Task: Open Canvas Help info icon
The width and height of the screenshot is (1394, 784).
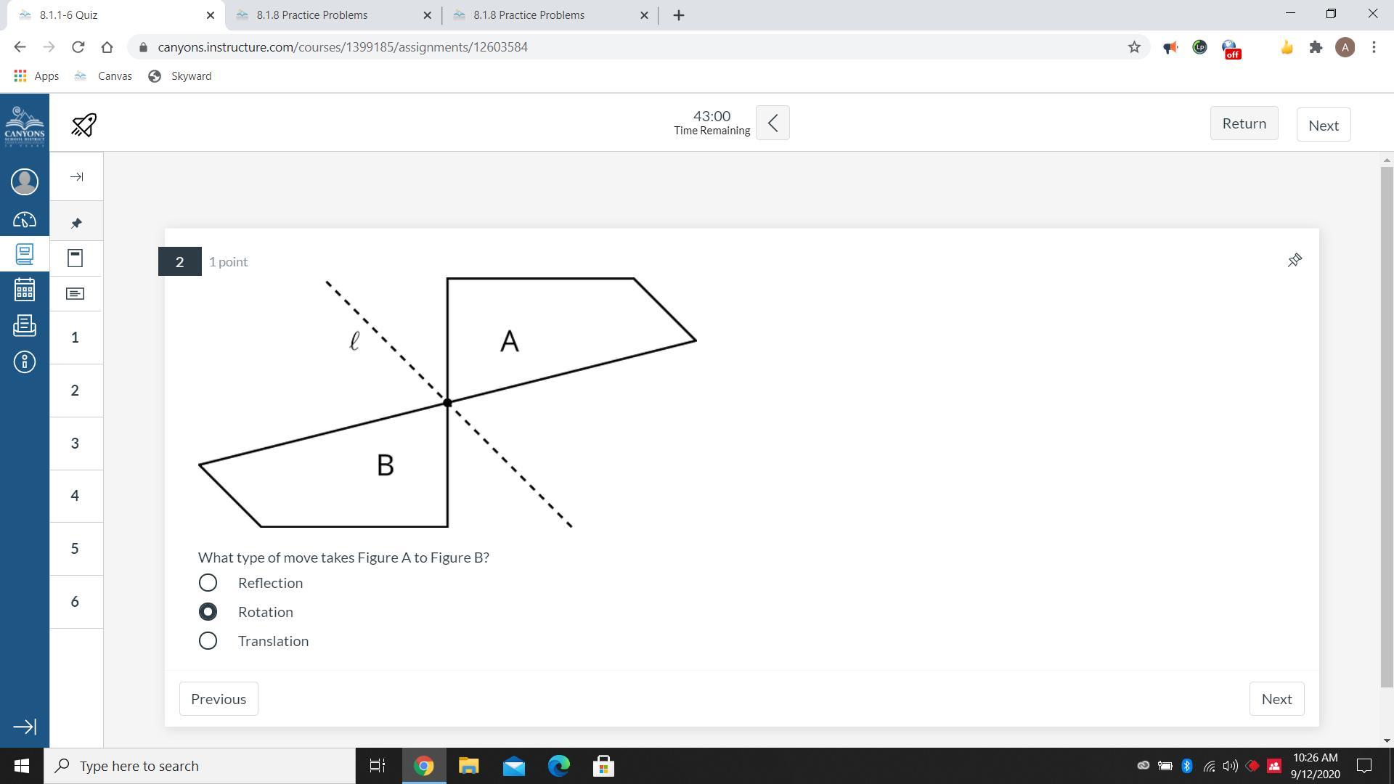Action: pos(24,362)
